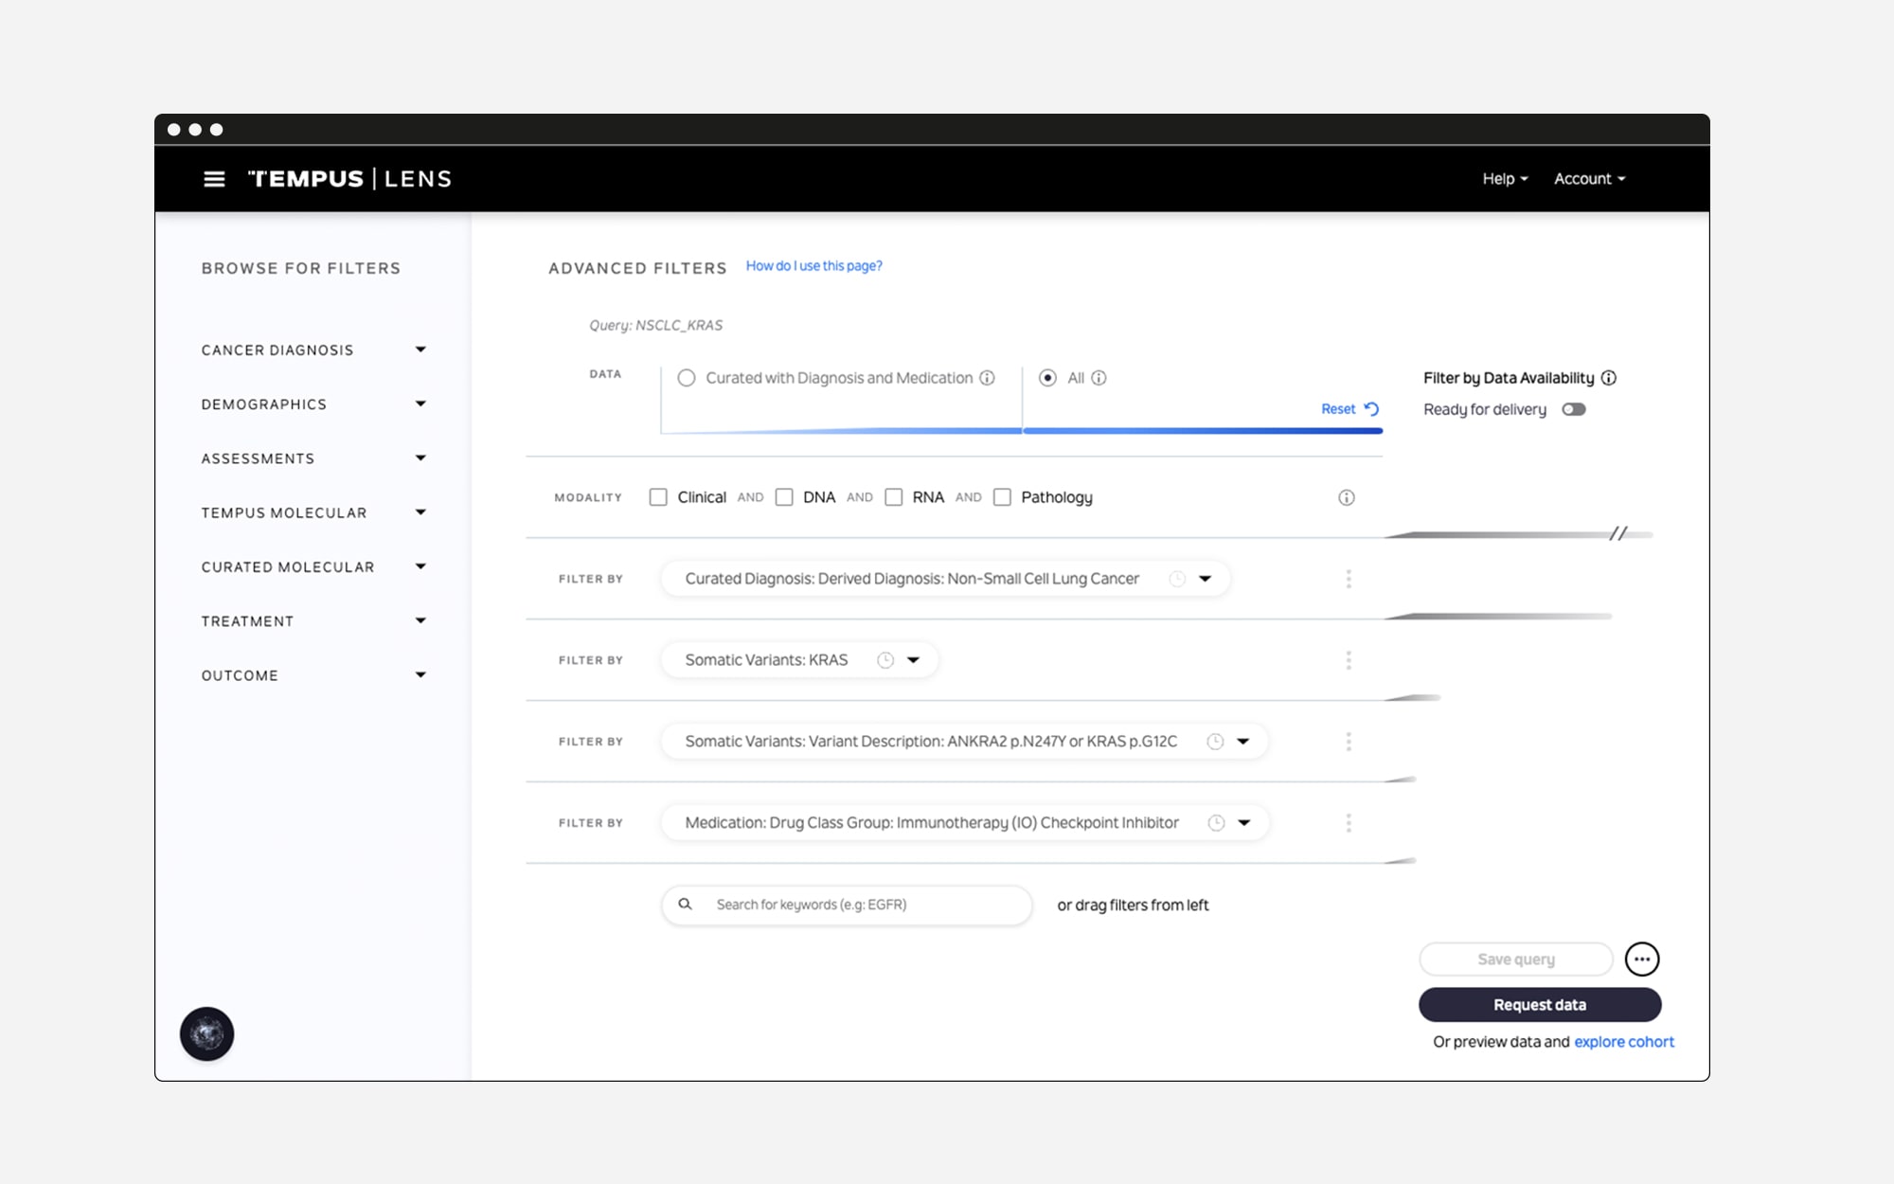The width and height of the screenshot is (1894, 1184).
Task: Click clock icon on Somatic Variants KRAS filter
Action: (x=885, y=660)
